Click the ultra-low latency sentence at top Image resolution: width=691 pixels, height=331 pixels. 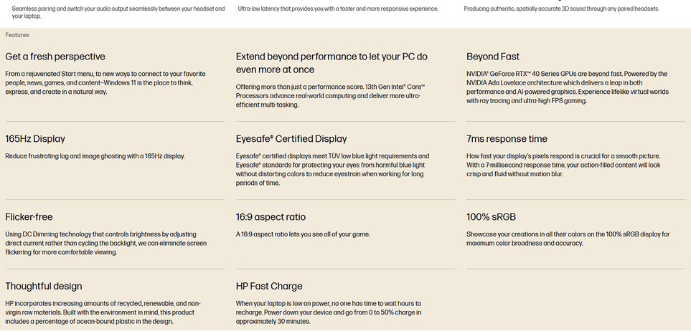338,9
